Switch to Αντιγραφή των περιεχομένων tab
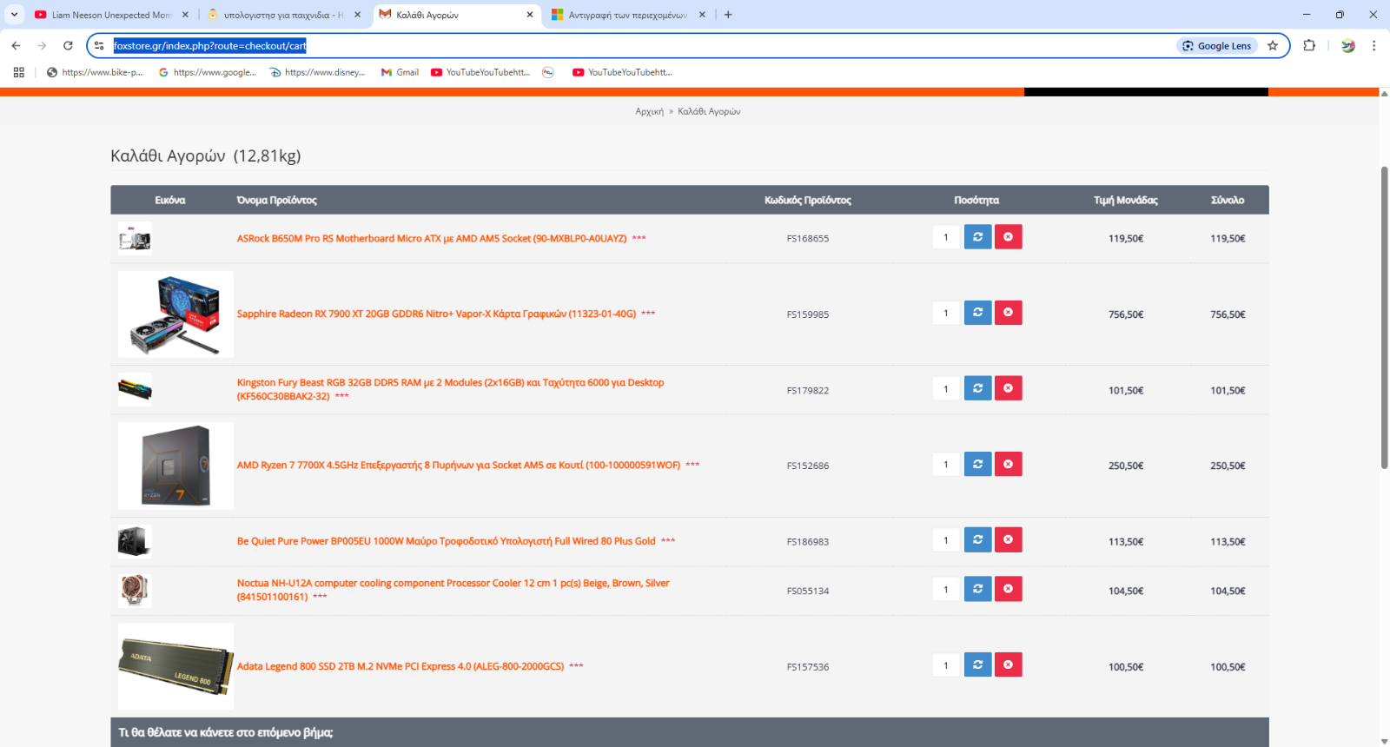Viewport: 1390px width, 747px height. [x=628, y=14]
